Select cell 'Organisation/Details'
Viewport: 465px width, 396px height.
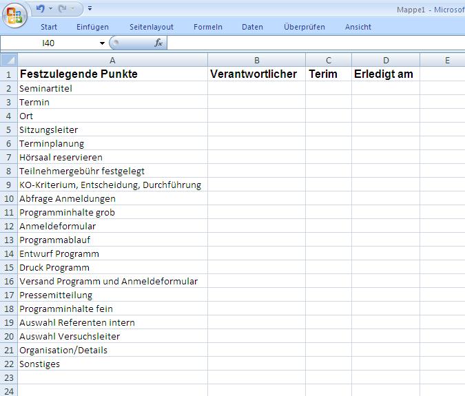click(112, 350)
